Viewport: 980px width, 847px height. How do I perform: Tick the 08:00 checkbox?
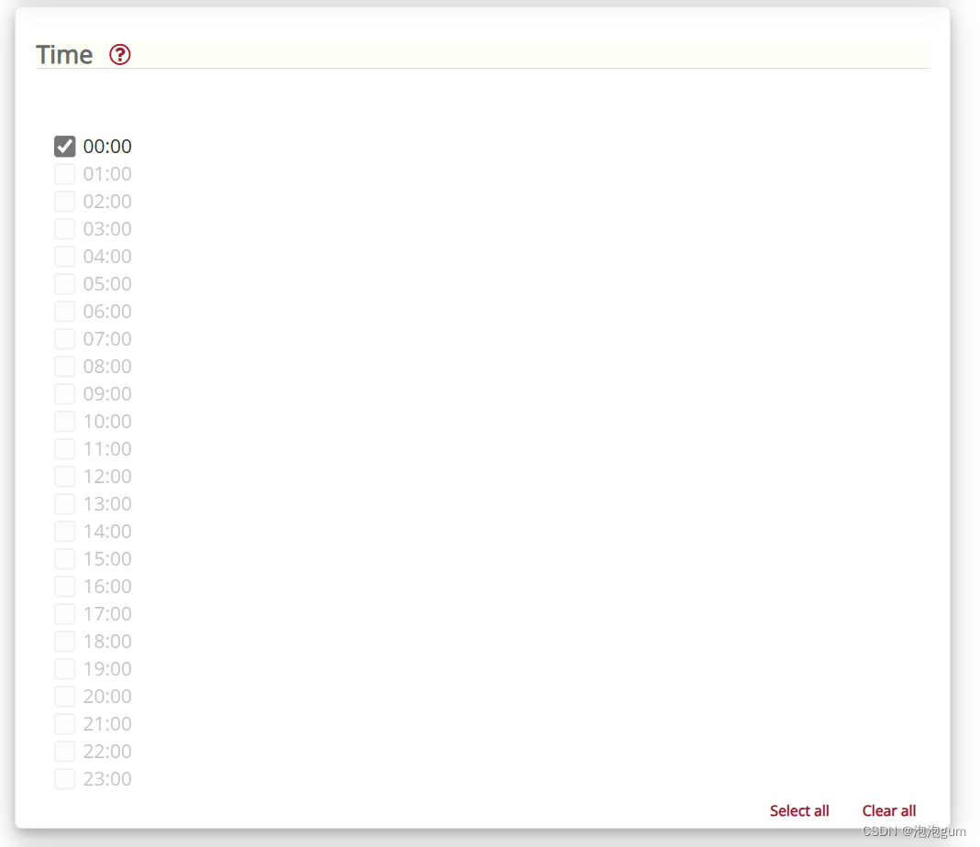point(65,367)
